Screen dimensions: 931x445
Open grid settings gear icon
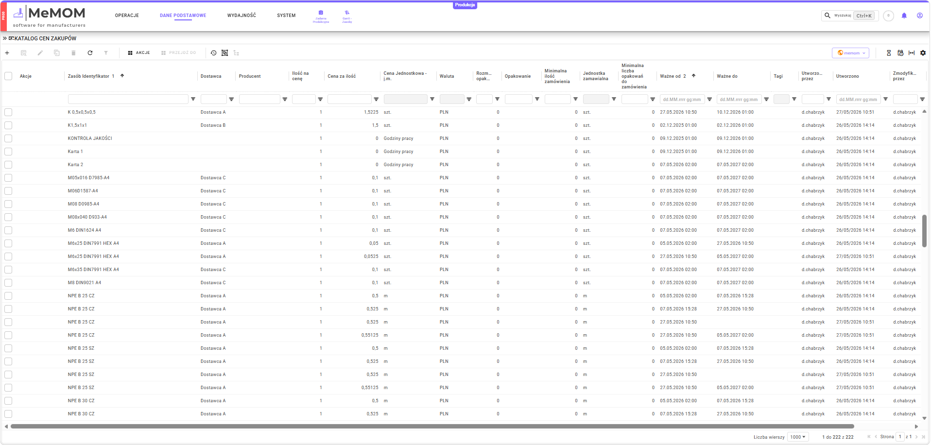pyautogui.click(x=923, y=53)
